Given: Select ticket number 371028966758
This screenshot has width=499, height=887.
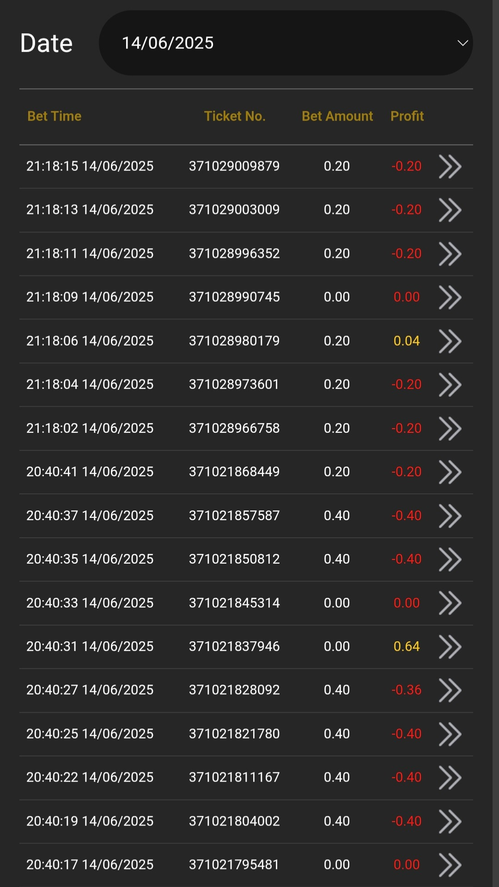Looking at the screenshot, I should (234, 428).
